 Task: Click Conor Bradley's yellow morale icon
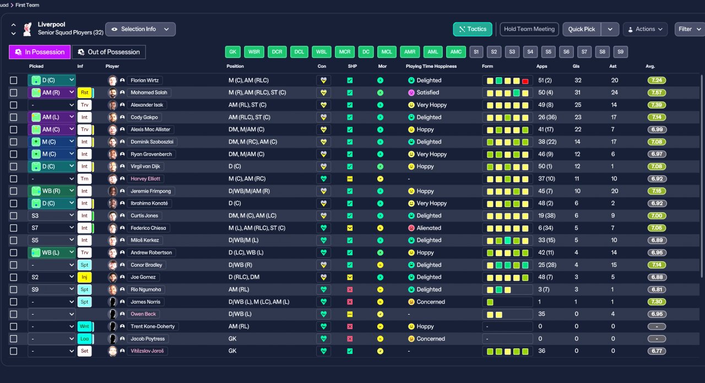pos(380,265)
